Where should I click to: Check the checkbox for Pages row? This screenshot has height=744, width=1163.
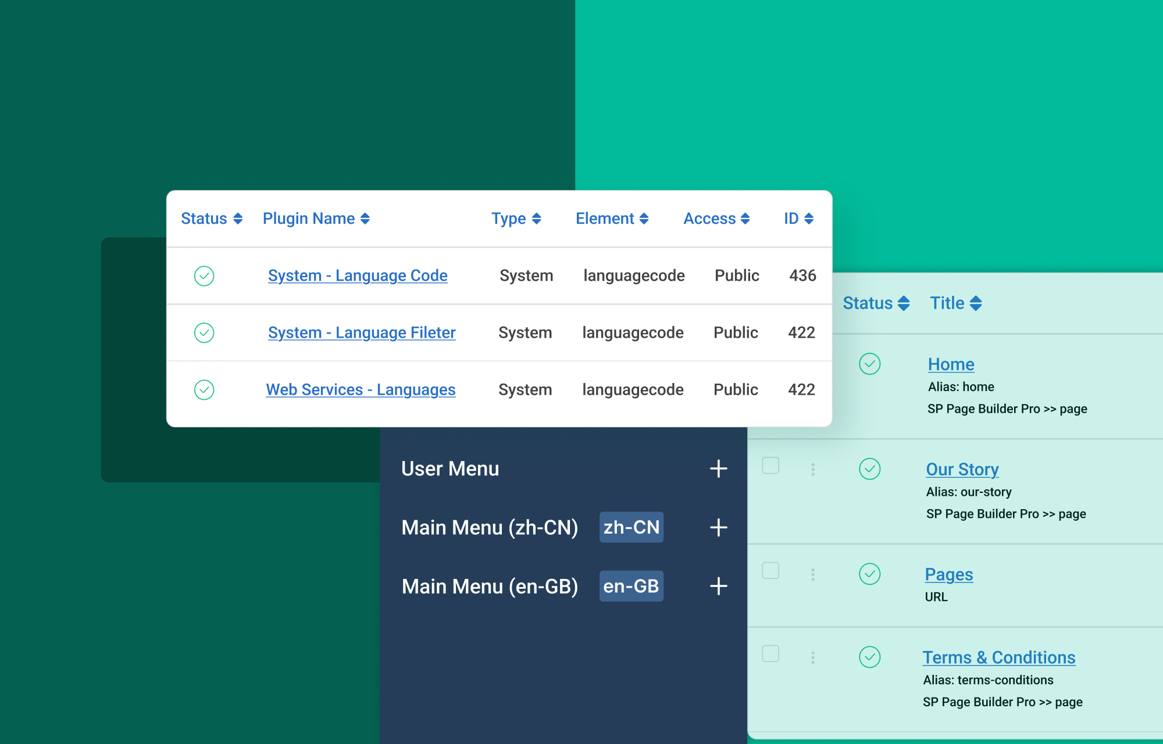click(770, 571)
